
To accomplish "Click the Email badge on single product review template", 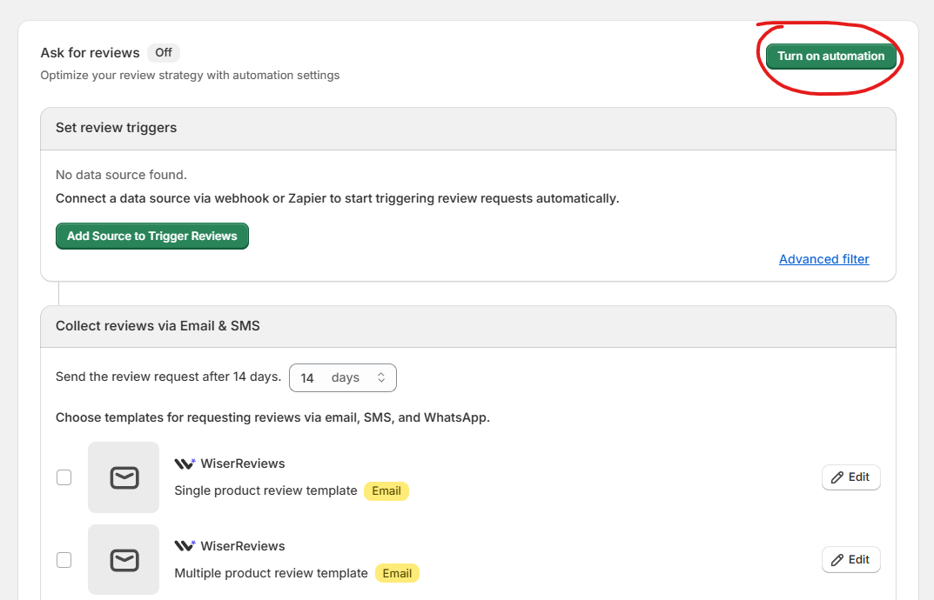I will (386, 490).
